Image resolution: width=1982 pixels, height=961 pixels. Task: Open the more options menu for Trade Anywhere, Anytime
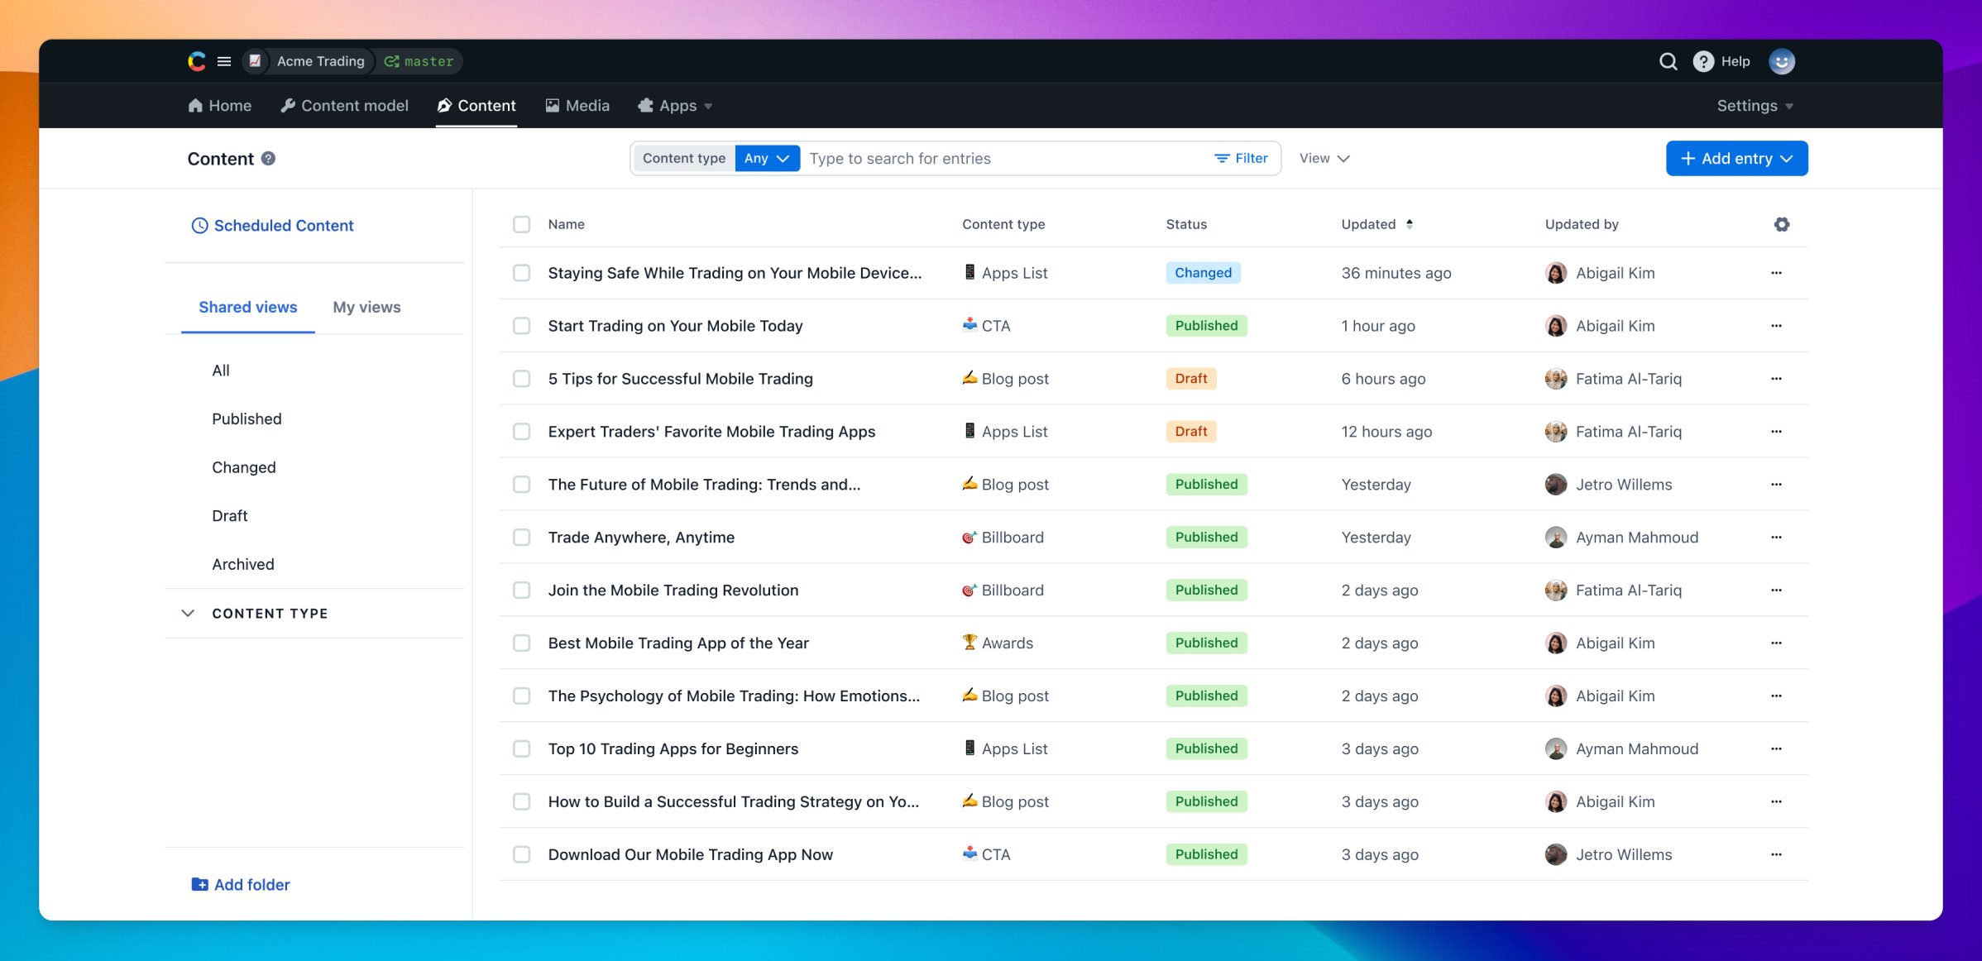coord(1776,537)
